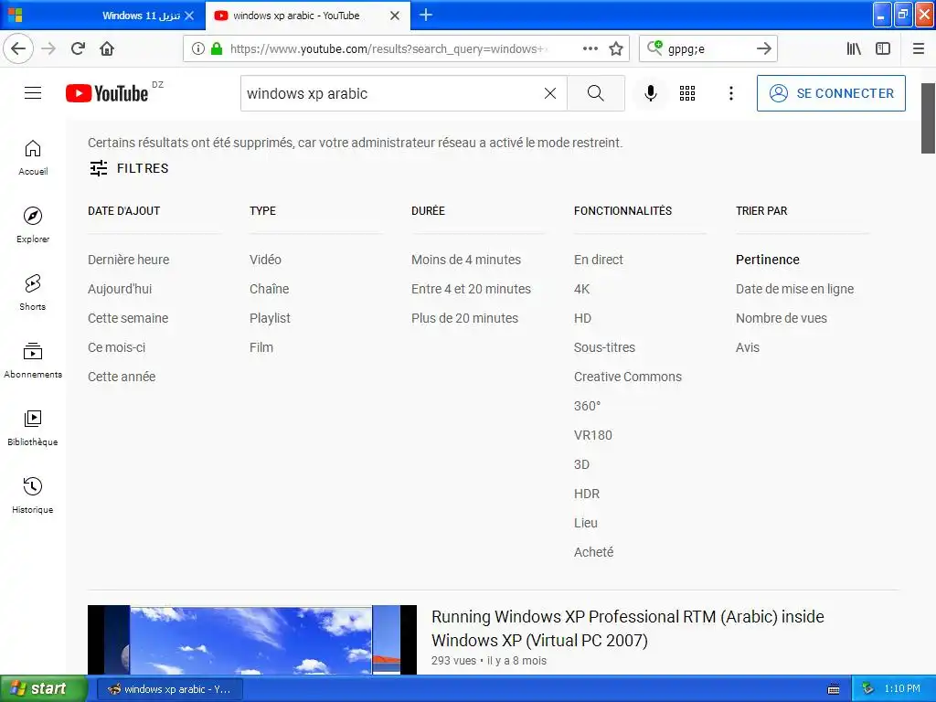Open Historique in the sidebar
This screenshot has width=936, height=702.
[33, 495]
